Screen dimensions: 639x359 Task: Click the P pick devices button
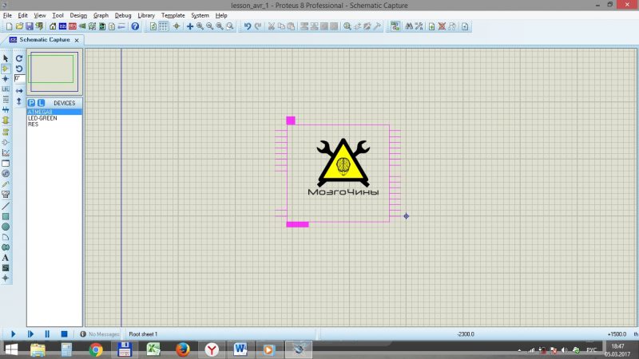[31, 103]
